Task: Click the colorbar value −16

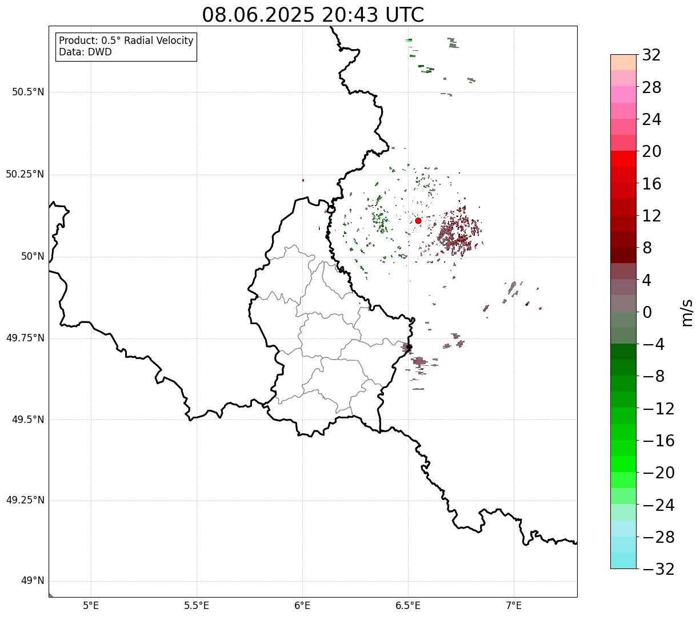Action: (x=658, y=441)
